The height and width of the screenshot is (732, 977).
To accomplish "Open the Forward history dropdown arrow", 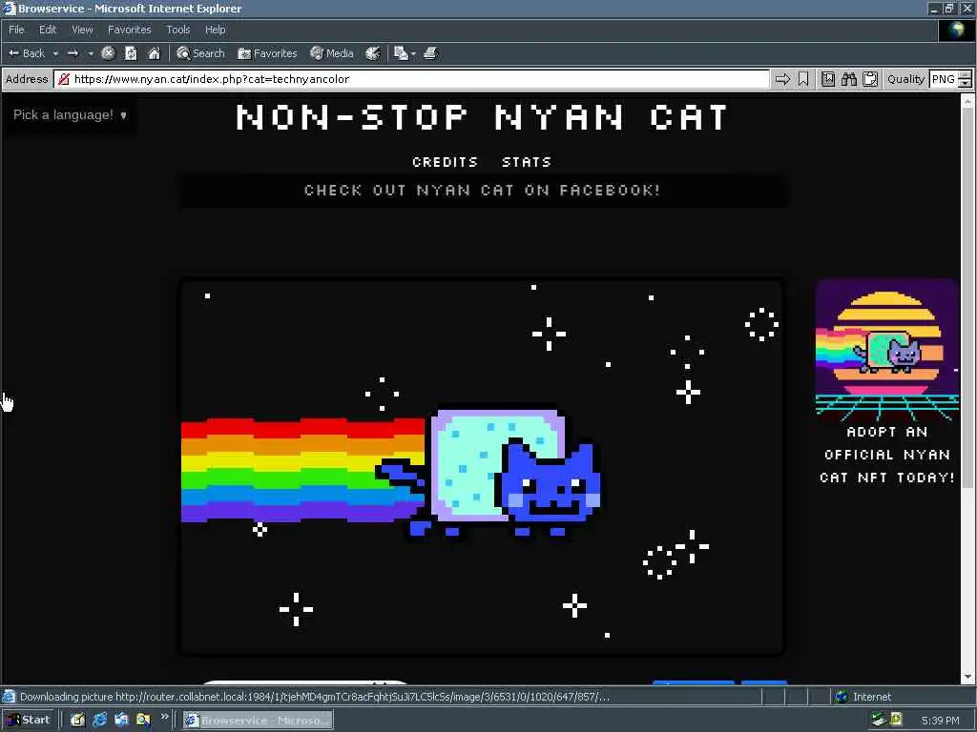I will [x=91, y=54].
